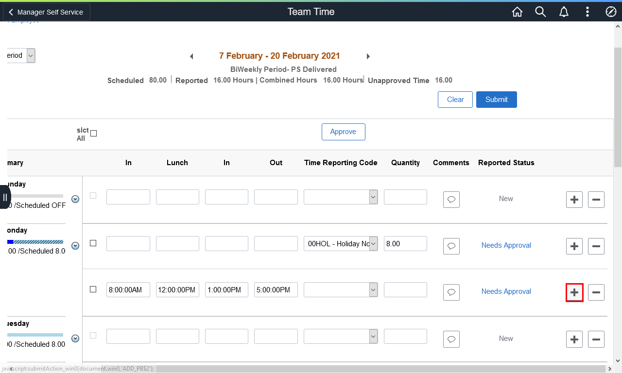Go back to Manager Self Service
Image resolution: width=622 pixels, height=373 pixels.
[x=47, y=12]
